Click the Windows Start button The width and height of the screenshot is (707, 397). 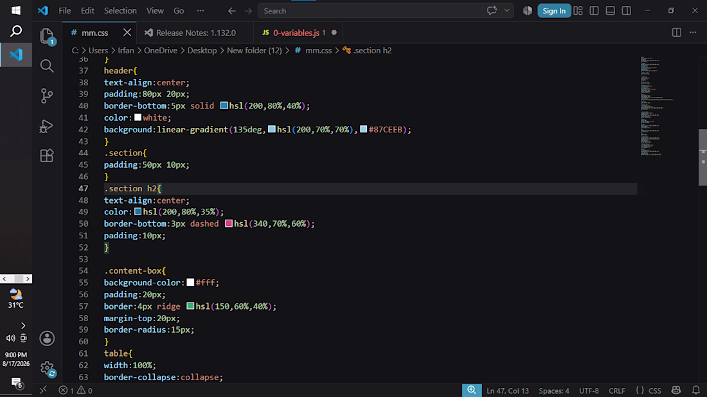tap(16, 10)
